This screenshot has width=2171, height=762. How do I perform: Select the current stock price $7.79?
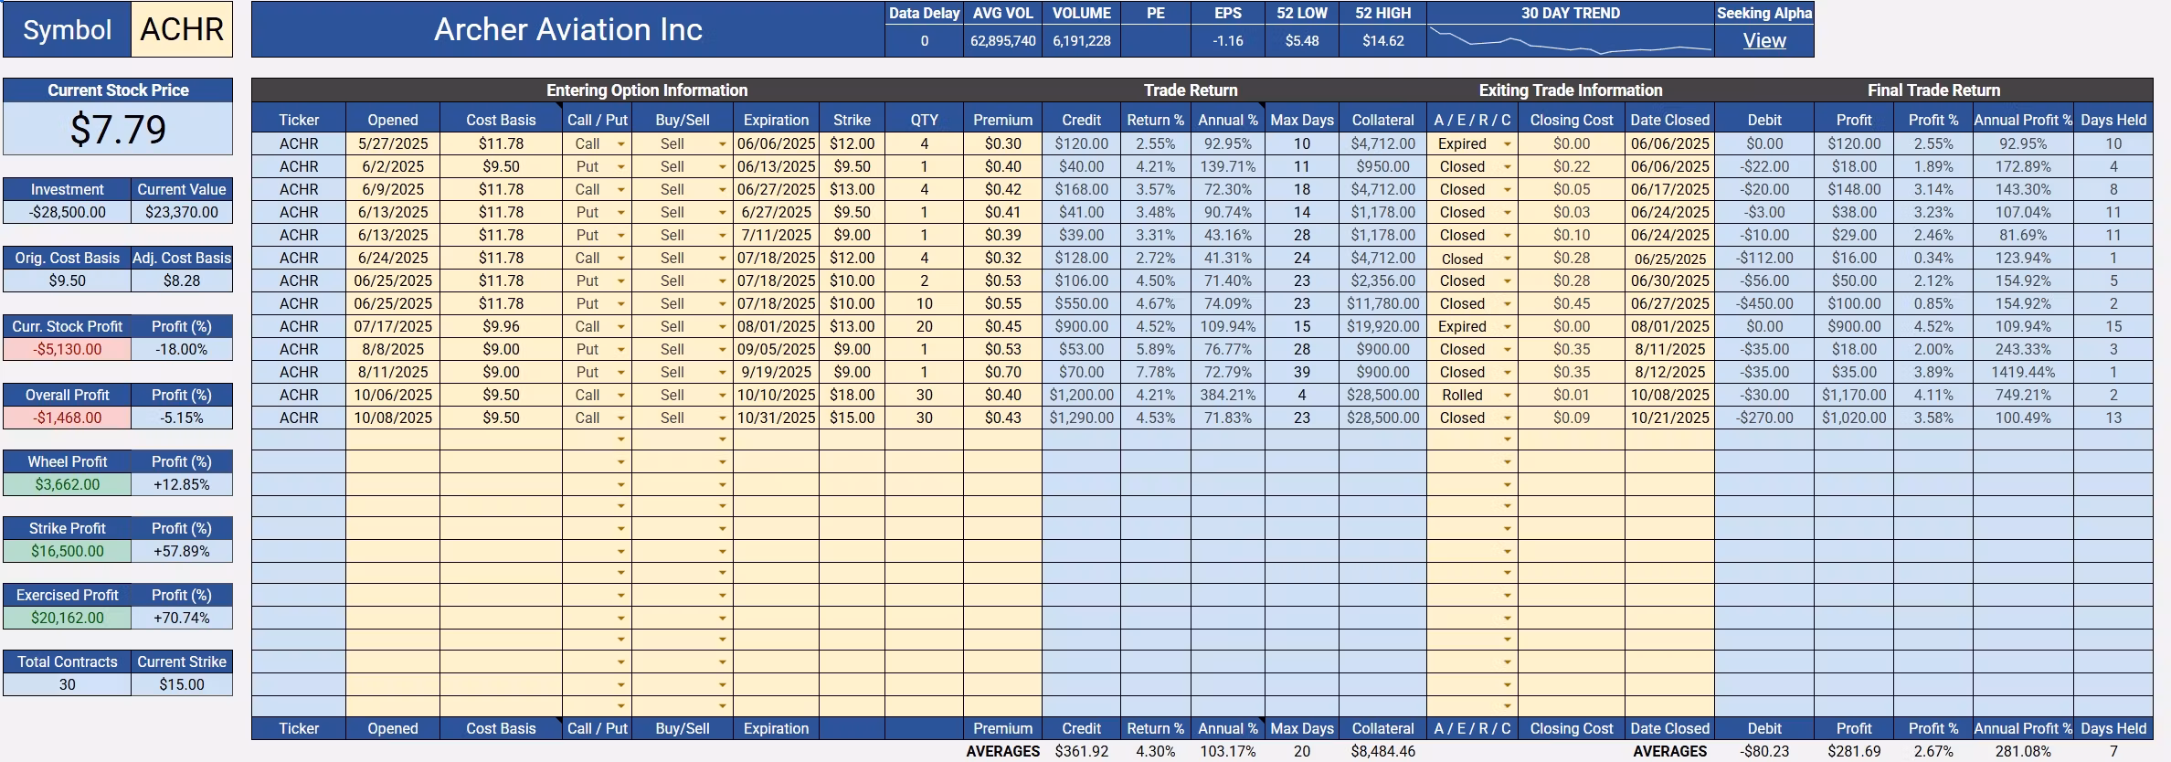pos(118,128)
